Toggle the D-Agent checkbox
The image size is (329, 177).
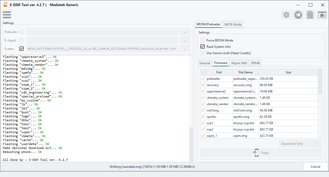pyautogui.click(x=21, y=40)
